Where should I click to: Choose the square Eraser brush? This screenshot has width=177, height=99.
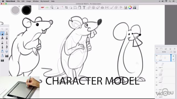[x=7, y=56]
